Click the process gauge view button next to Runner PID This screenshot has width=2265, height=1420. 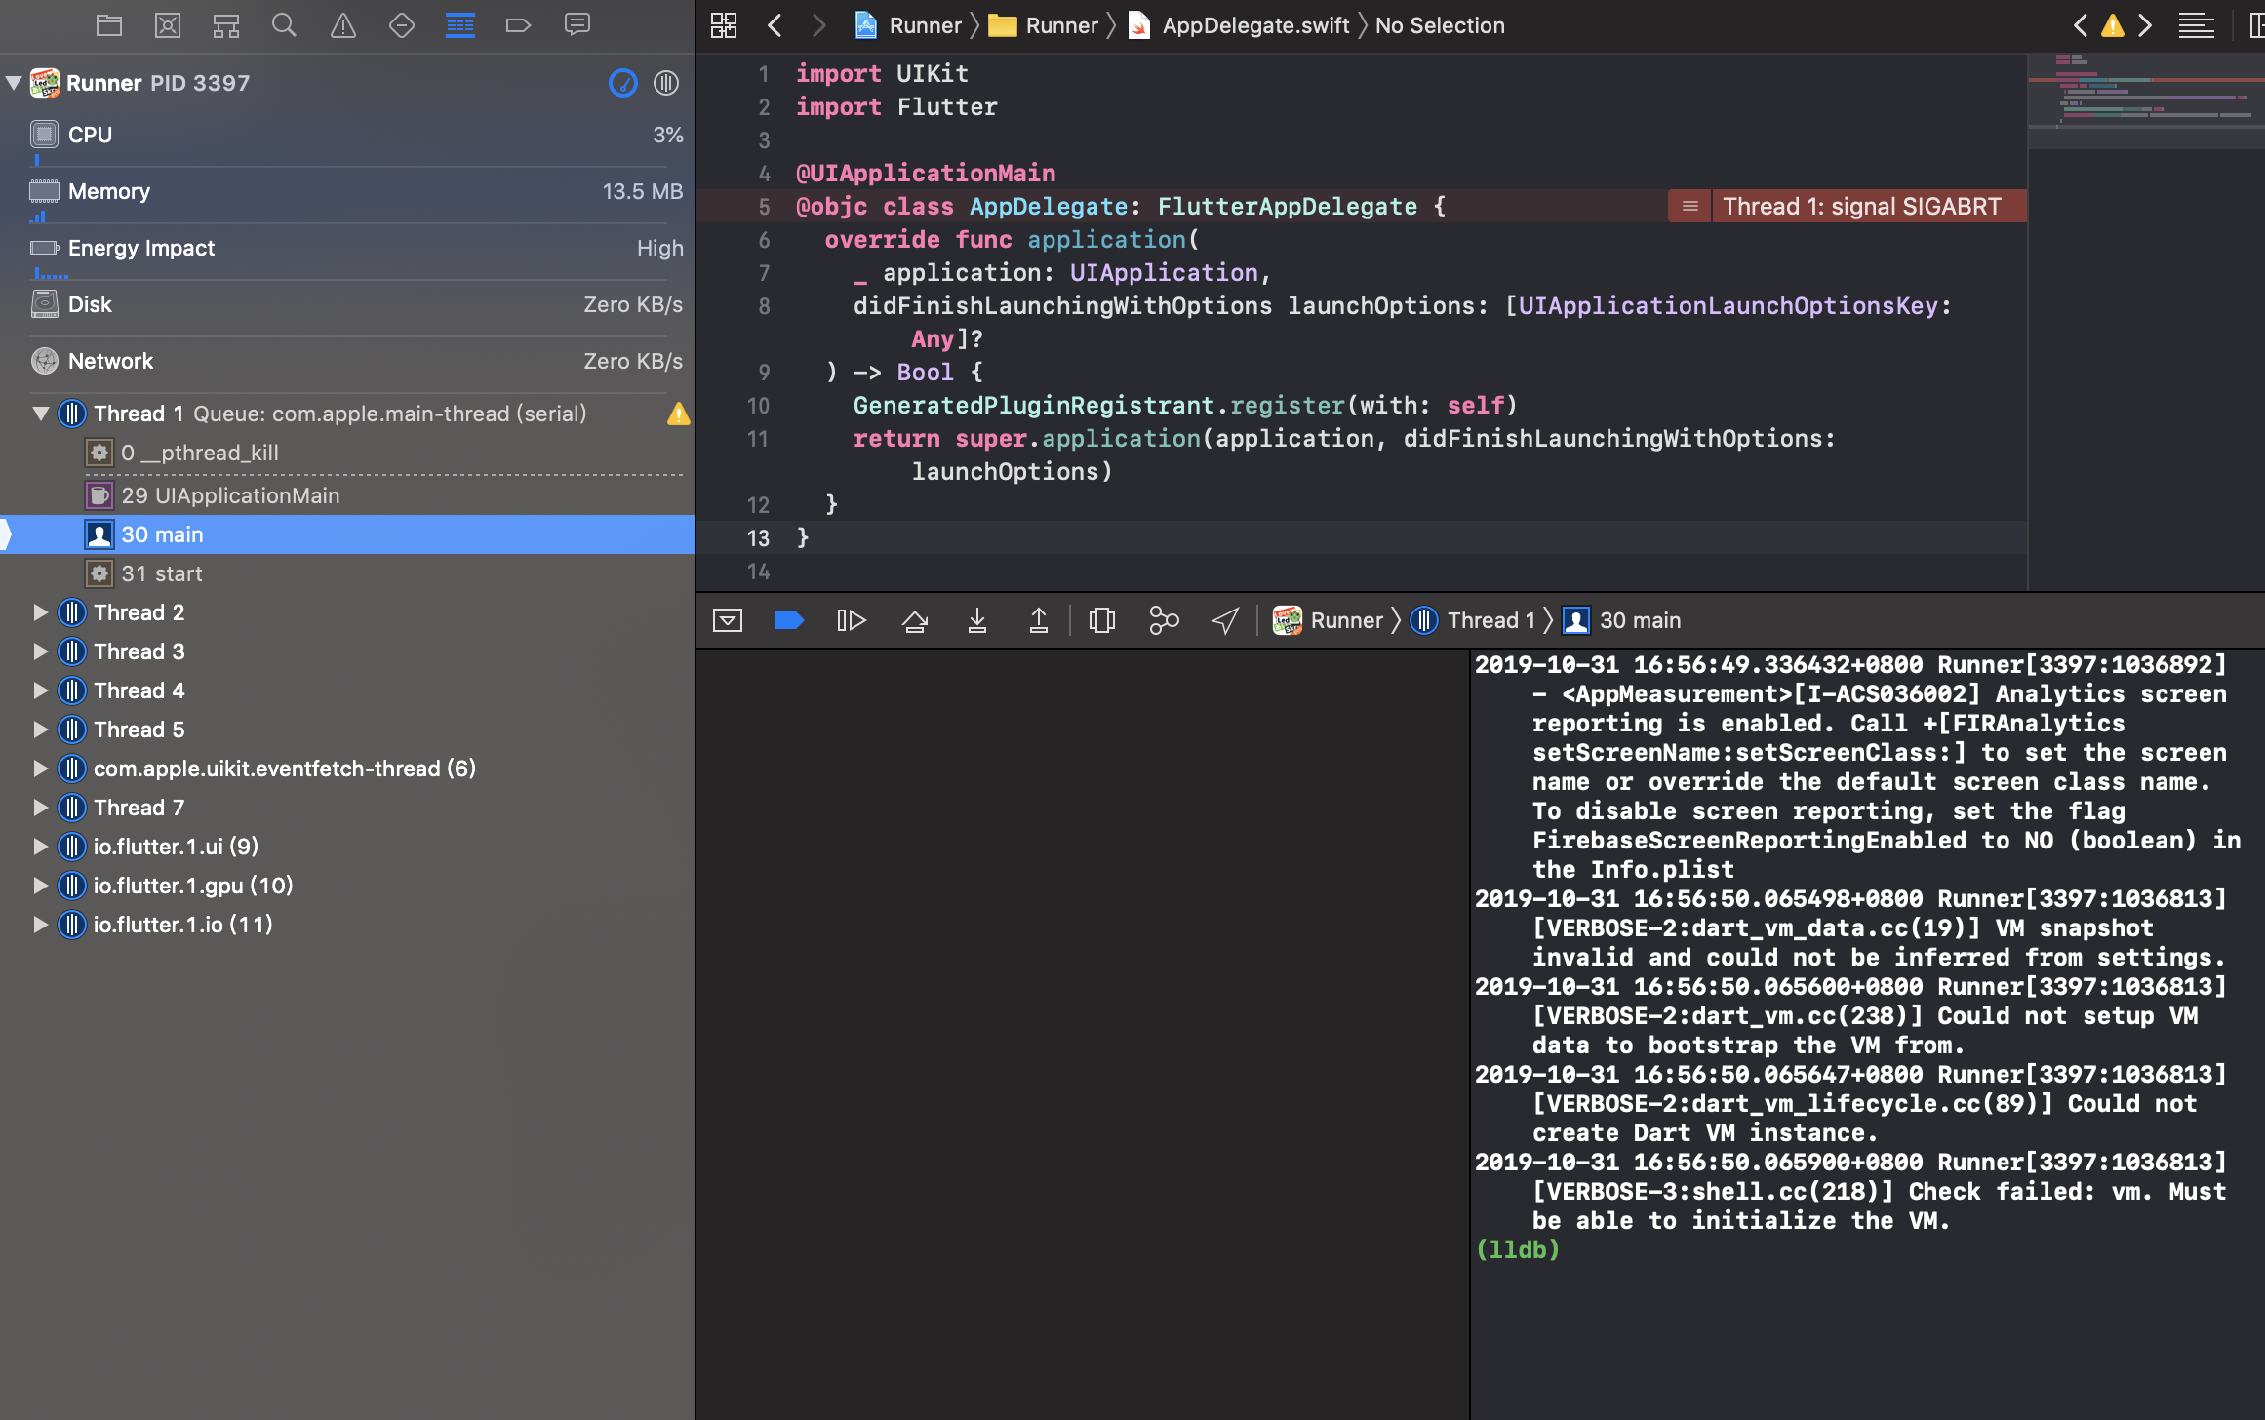(623, 83)
